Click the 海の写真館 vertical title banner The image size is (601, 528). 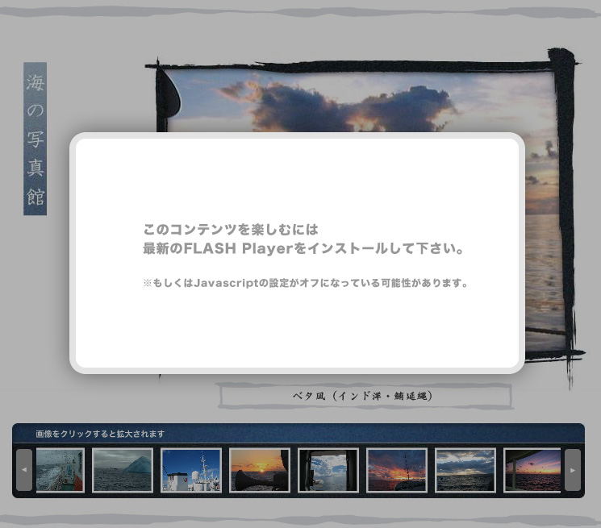click(35, 139)
